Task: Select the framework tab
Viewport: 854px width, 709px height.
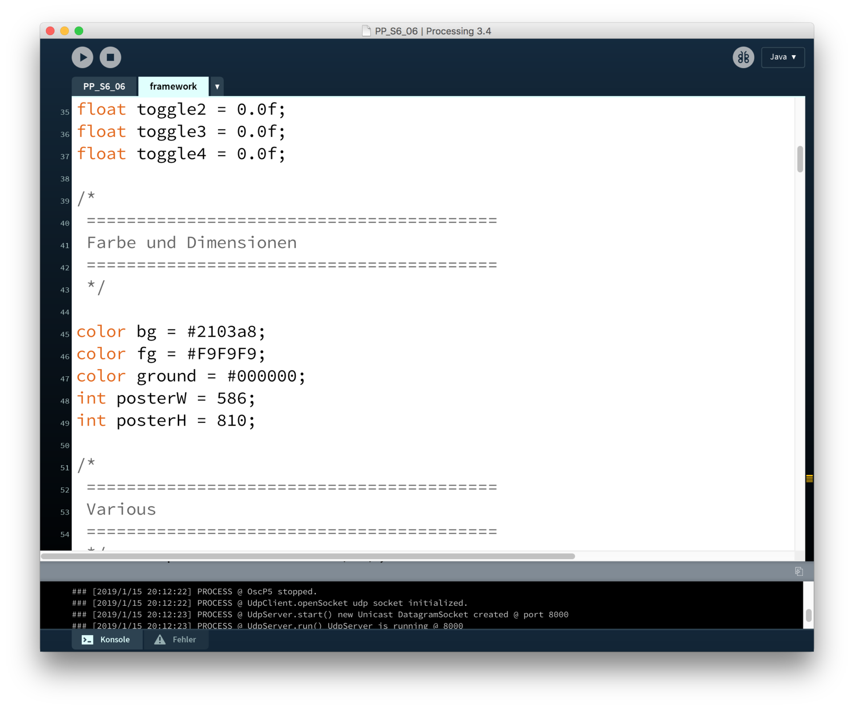Action: pyautogui.click(x=173, y=86)
